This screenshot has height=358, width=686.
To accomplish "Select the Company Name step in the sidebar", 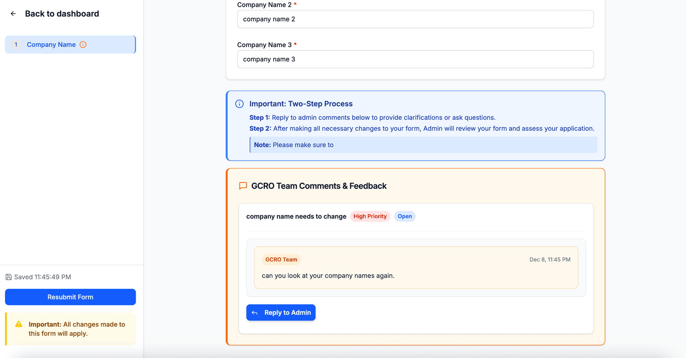I will 51,45.
